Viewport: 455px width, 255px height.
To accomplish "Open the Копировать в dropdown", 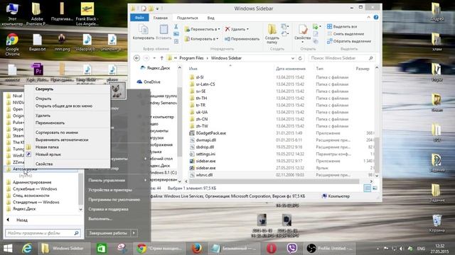I will click(x=201, y=39).
